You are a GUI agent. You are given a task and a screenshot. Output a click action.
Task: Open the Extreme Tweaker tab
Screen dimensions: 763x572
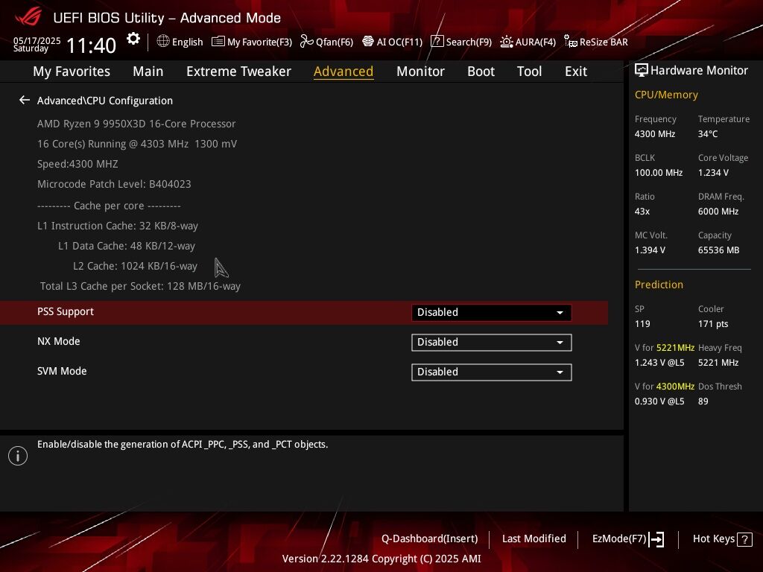238,71
